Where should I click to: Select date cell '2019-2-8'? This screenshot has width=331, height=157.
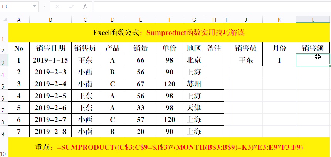[50, 132]
